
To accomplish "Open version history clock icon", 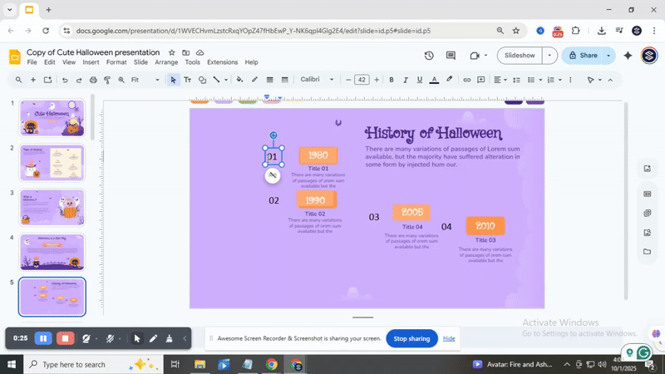I will tap(429, 56).
